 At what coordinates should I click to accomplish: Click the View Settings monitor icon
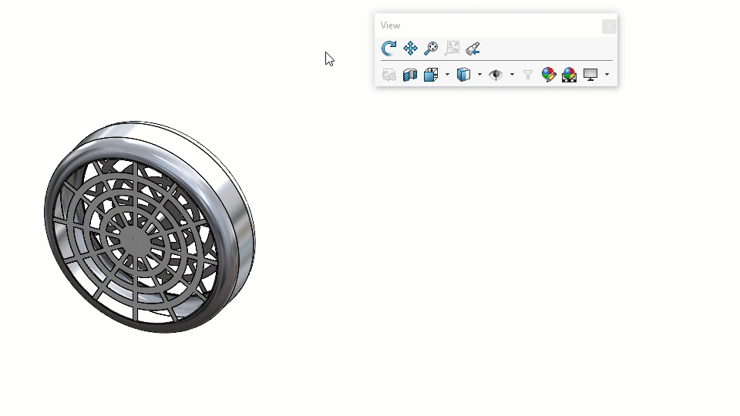click(590, 75)
